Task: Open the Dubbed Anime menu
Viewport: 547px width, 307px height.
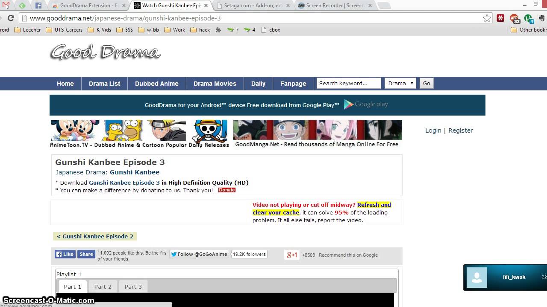Action: coord(157,84)
